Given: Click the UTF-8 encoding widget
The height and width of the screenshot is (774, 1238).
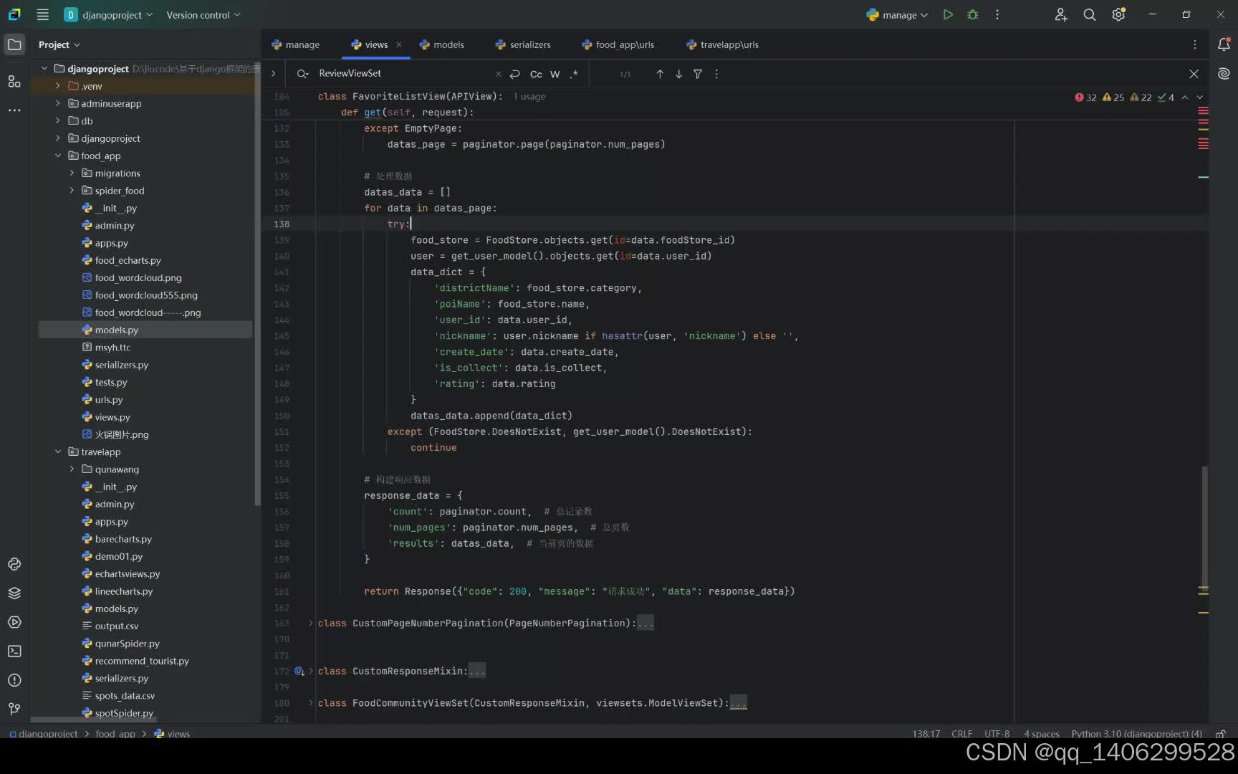Looking at the screenshot, I should point(997,733).
